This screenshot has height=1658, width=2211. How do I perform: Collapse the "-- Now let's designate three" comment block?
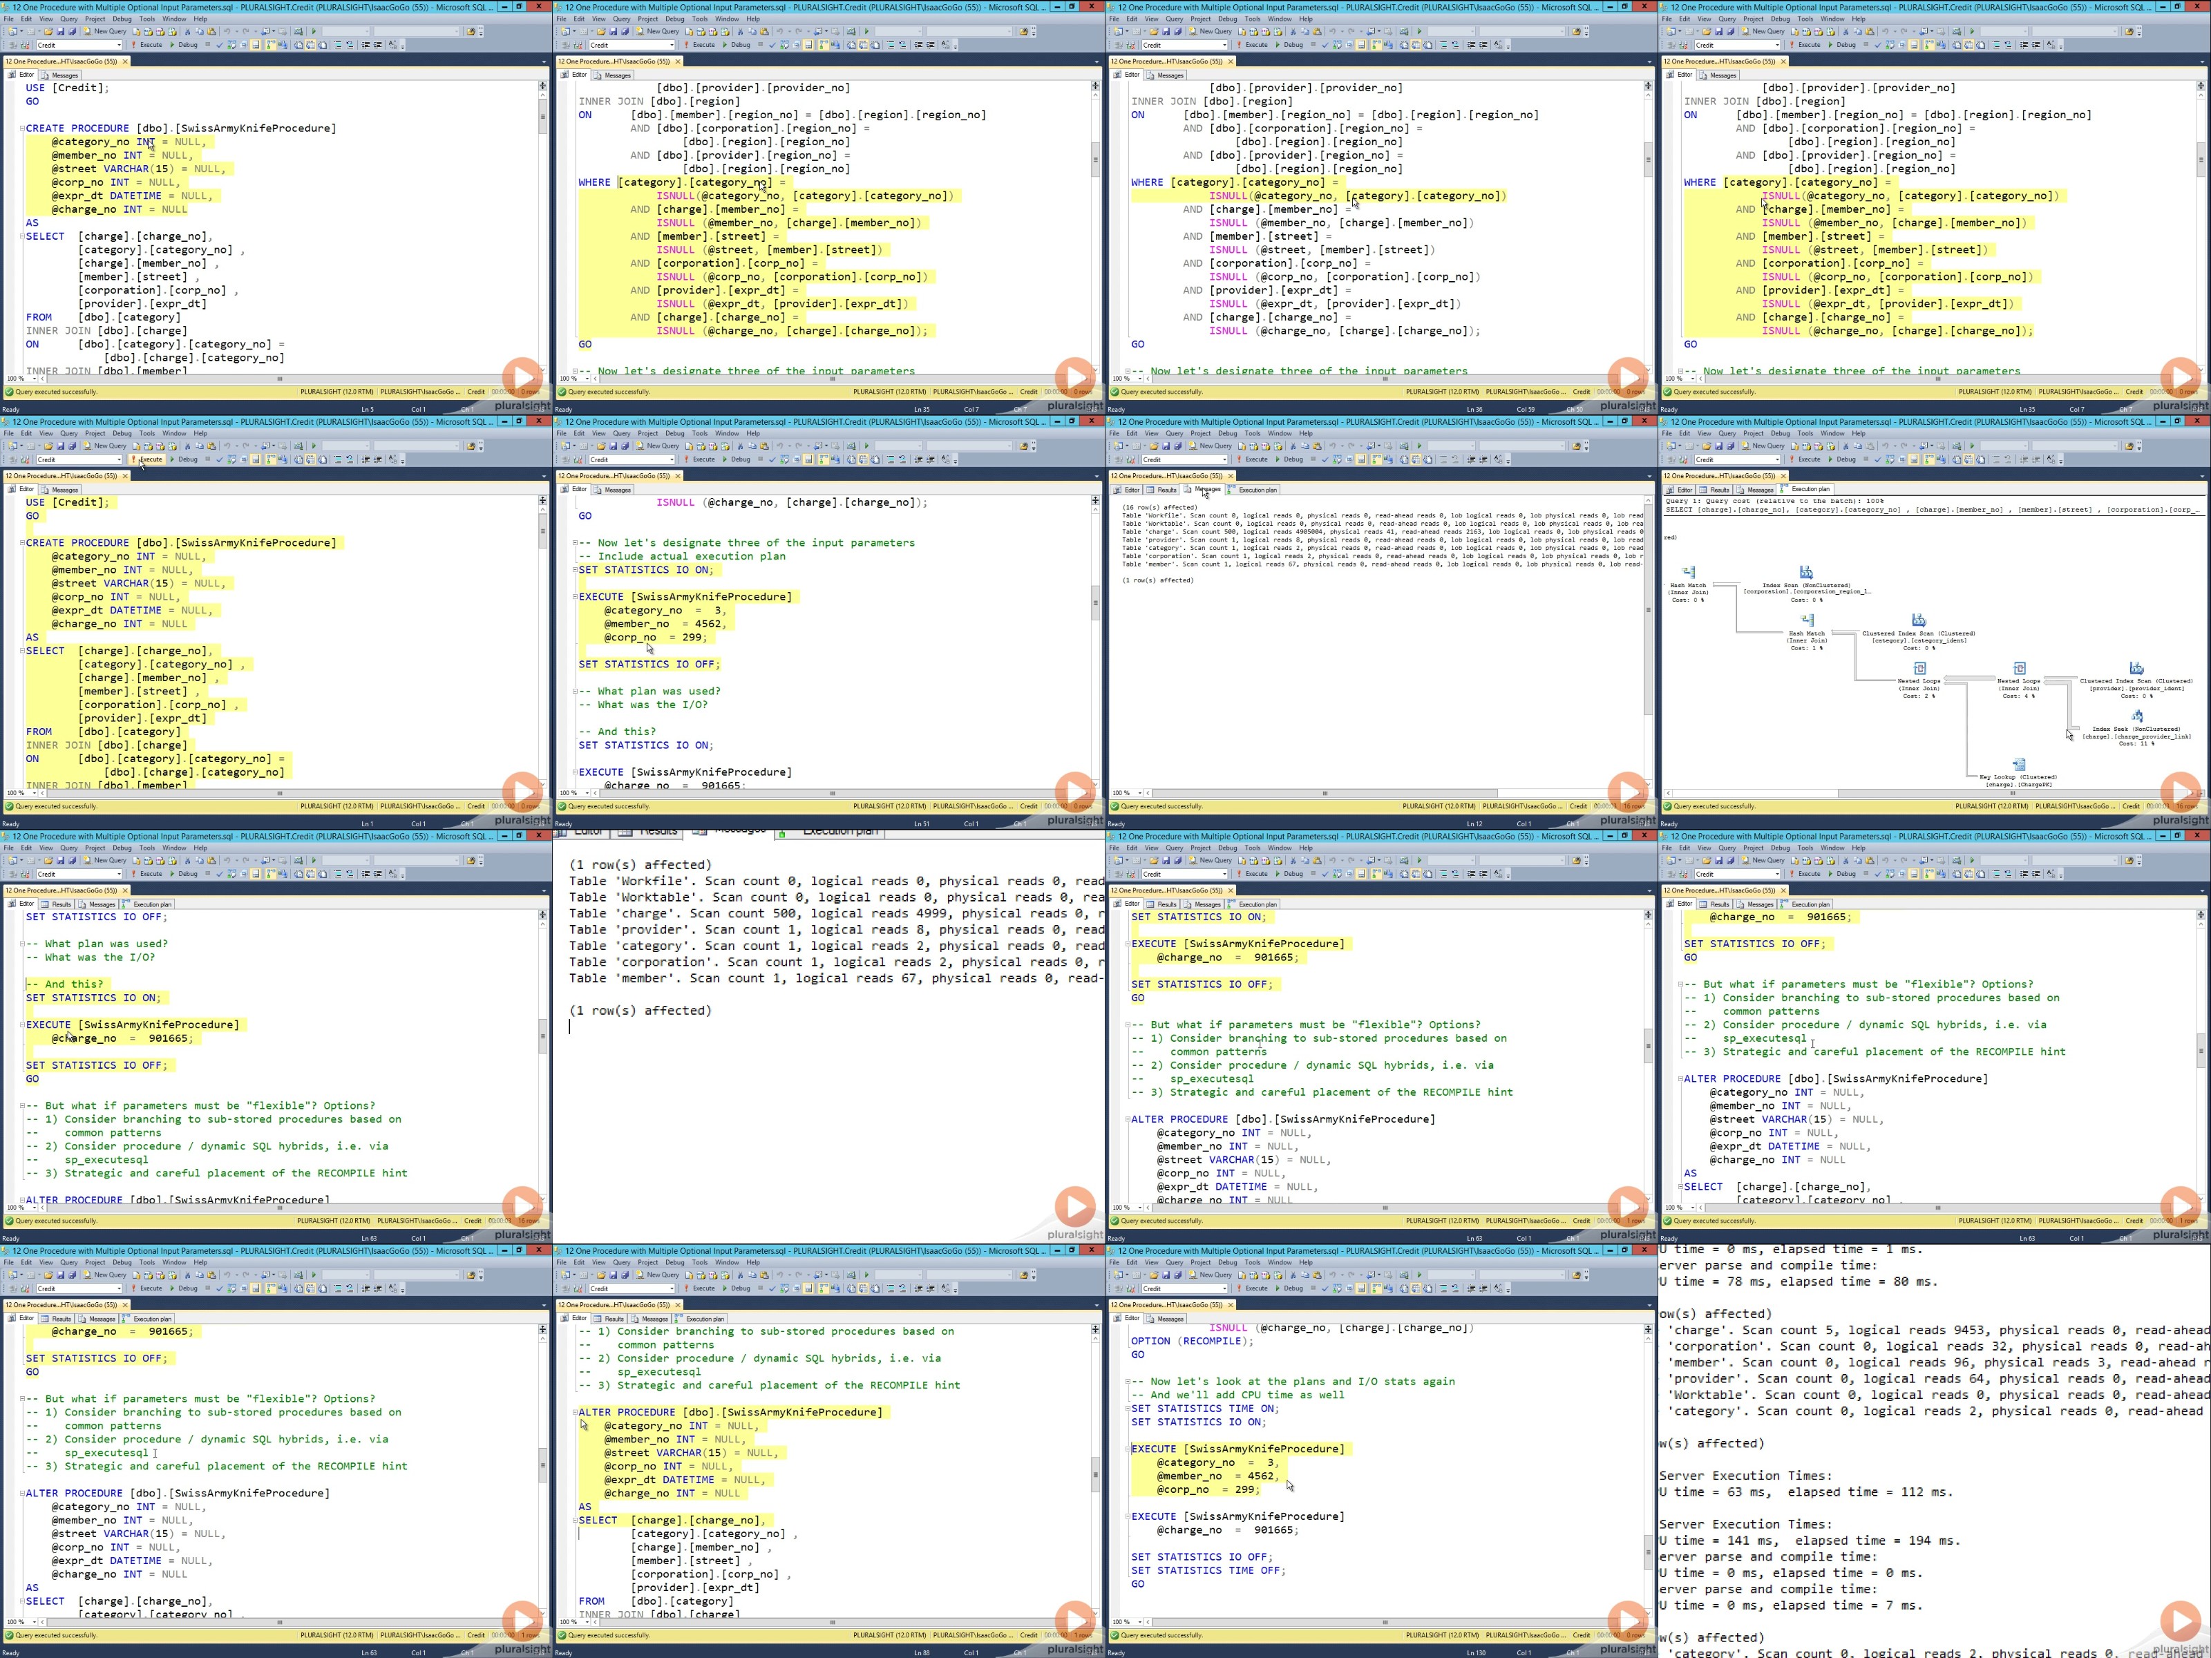tap(576, 543)
